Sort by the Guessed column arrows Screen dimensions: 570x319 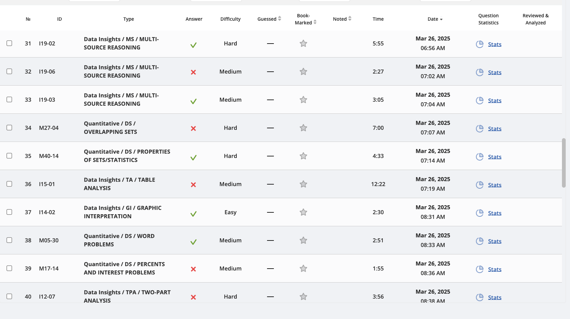(x=279, y=19)
